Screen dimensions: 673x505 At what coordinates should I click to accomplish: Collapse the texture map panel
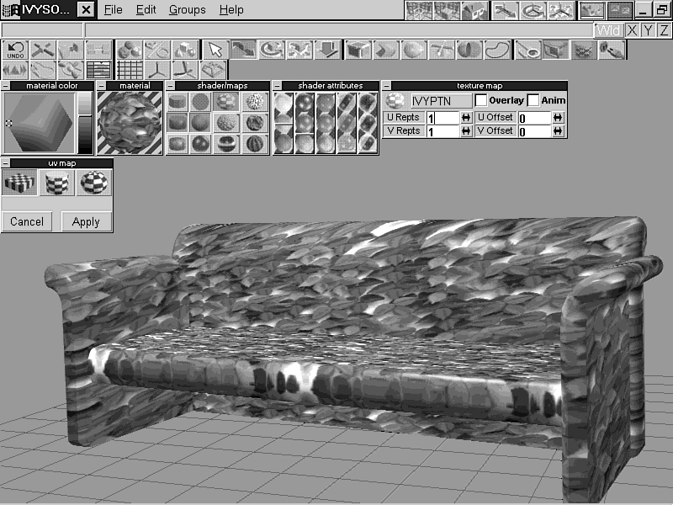tap(387, 86)
